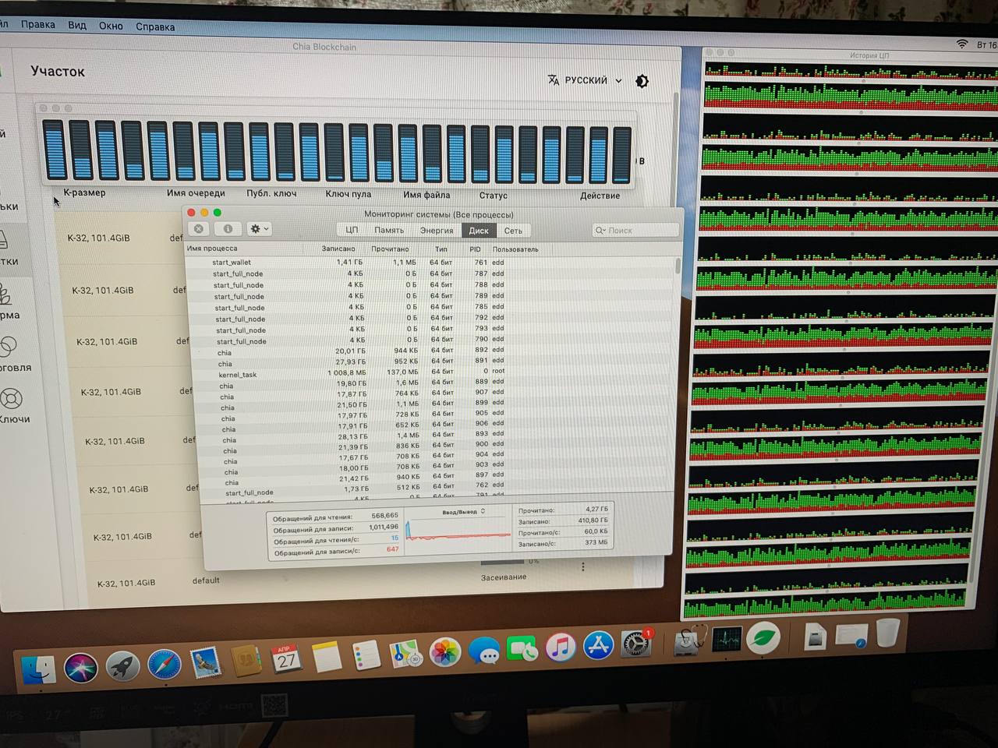Open Mail stamp icon in Dock
The width and height of the screenshot is (998, 748).
(205, 662)
